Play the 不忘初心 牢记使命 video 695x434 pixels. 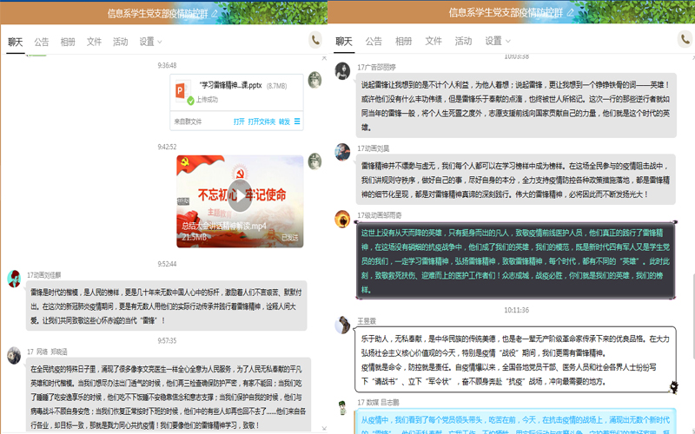(240, 196)
